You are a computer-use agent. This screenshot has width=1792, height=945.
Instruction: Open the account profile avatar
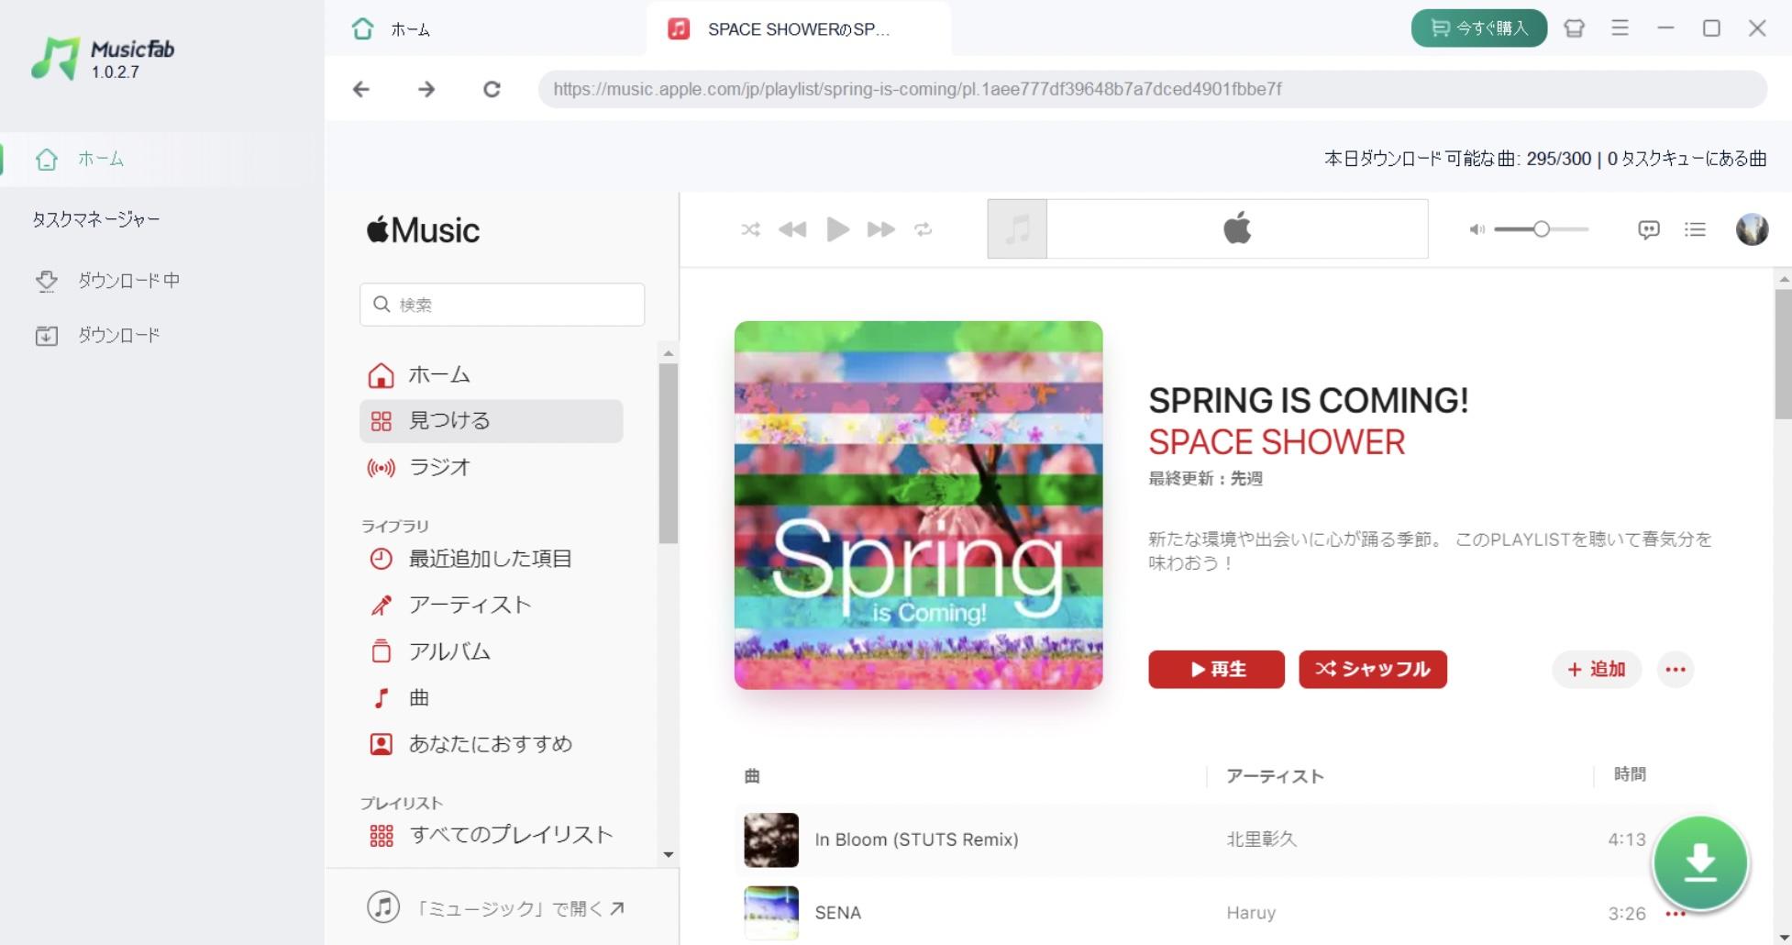(1753, 229)
